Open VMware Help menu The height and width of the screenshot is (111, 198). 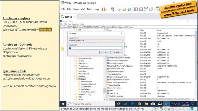96,9
